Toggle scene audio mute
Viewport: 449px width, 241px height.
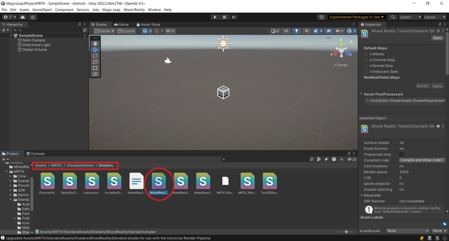point(306,31)
